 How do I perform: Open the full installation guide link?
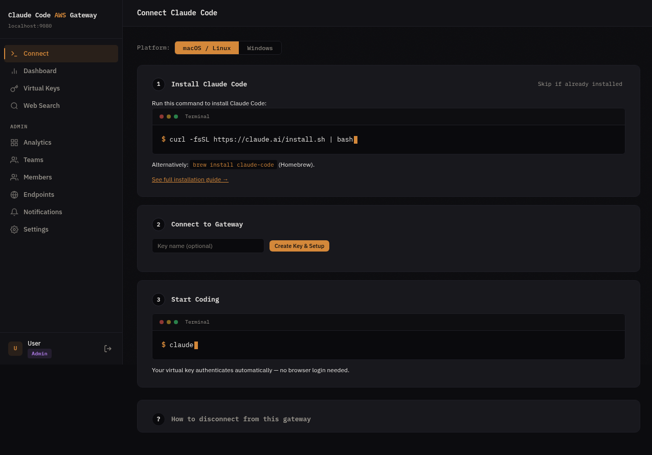[x=190, y=179]
